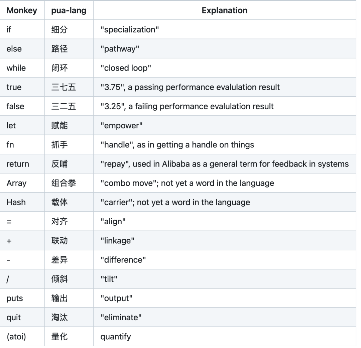361x348 pixels.
Task: Click the "combo move" explanation text
Action: tap(187, 183)
